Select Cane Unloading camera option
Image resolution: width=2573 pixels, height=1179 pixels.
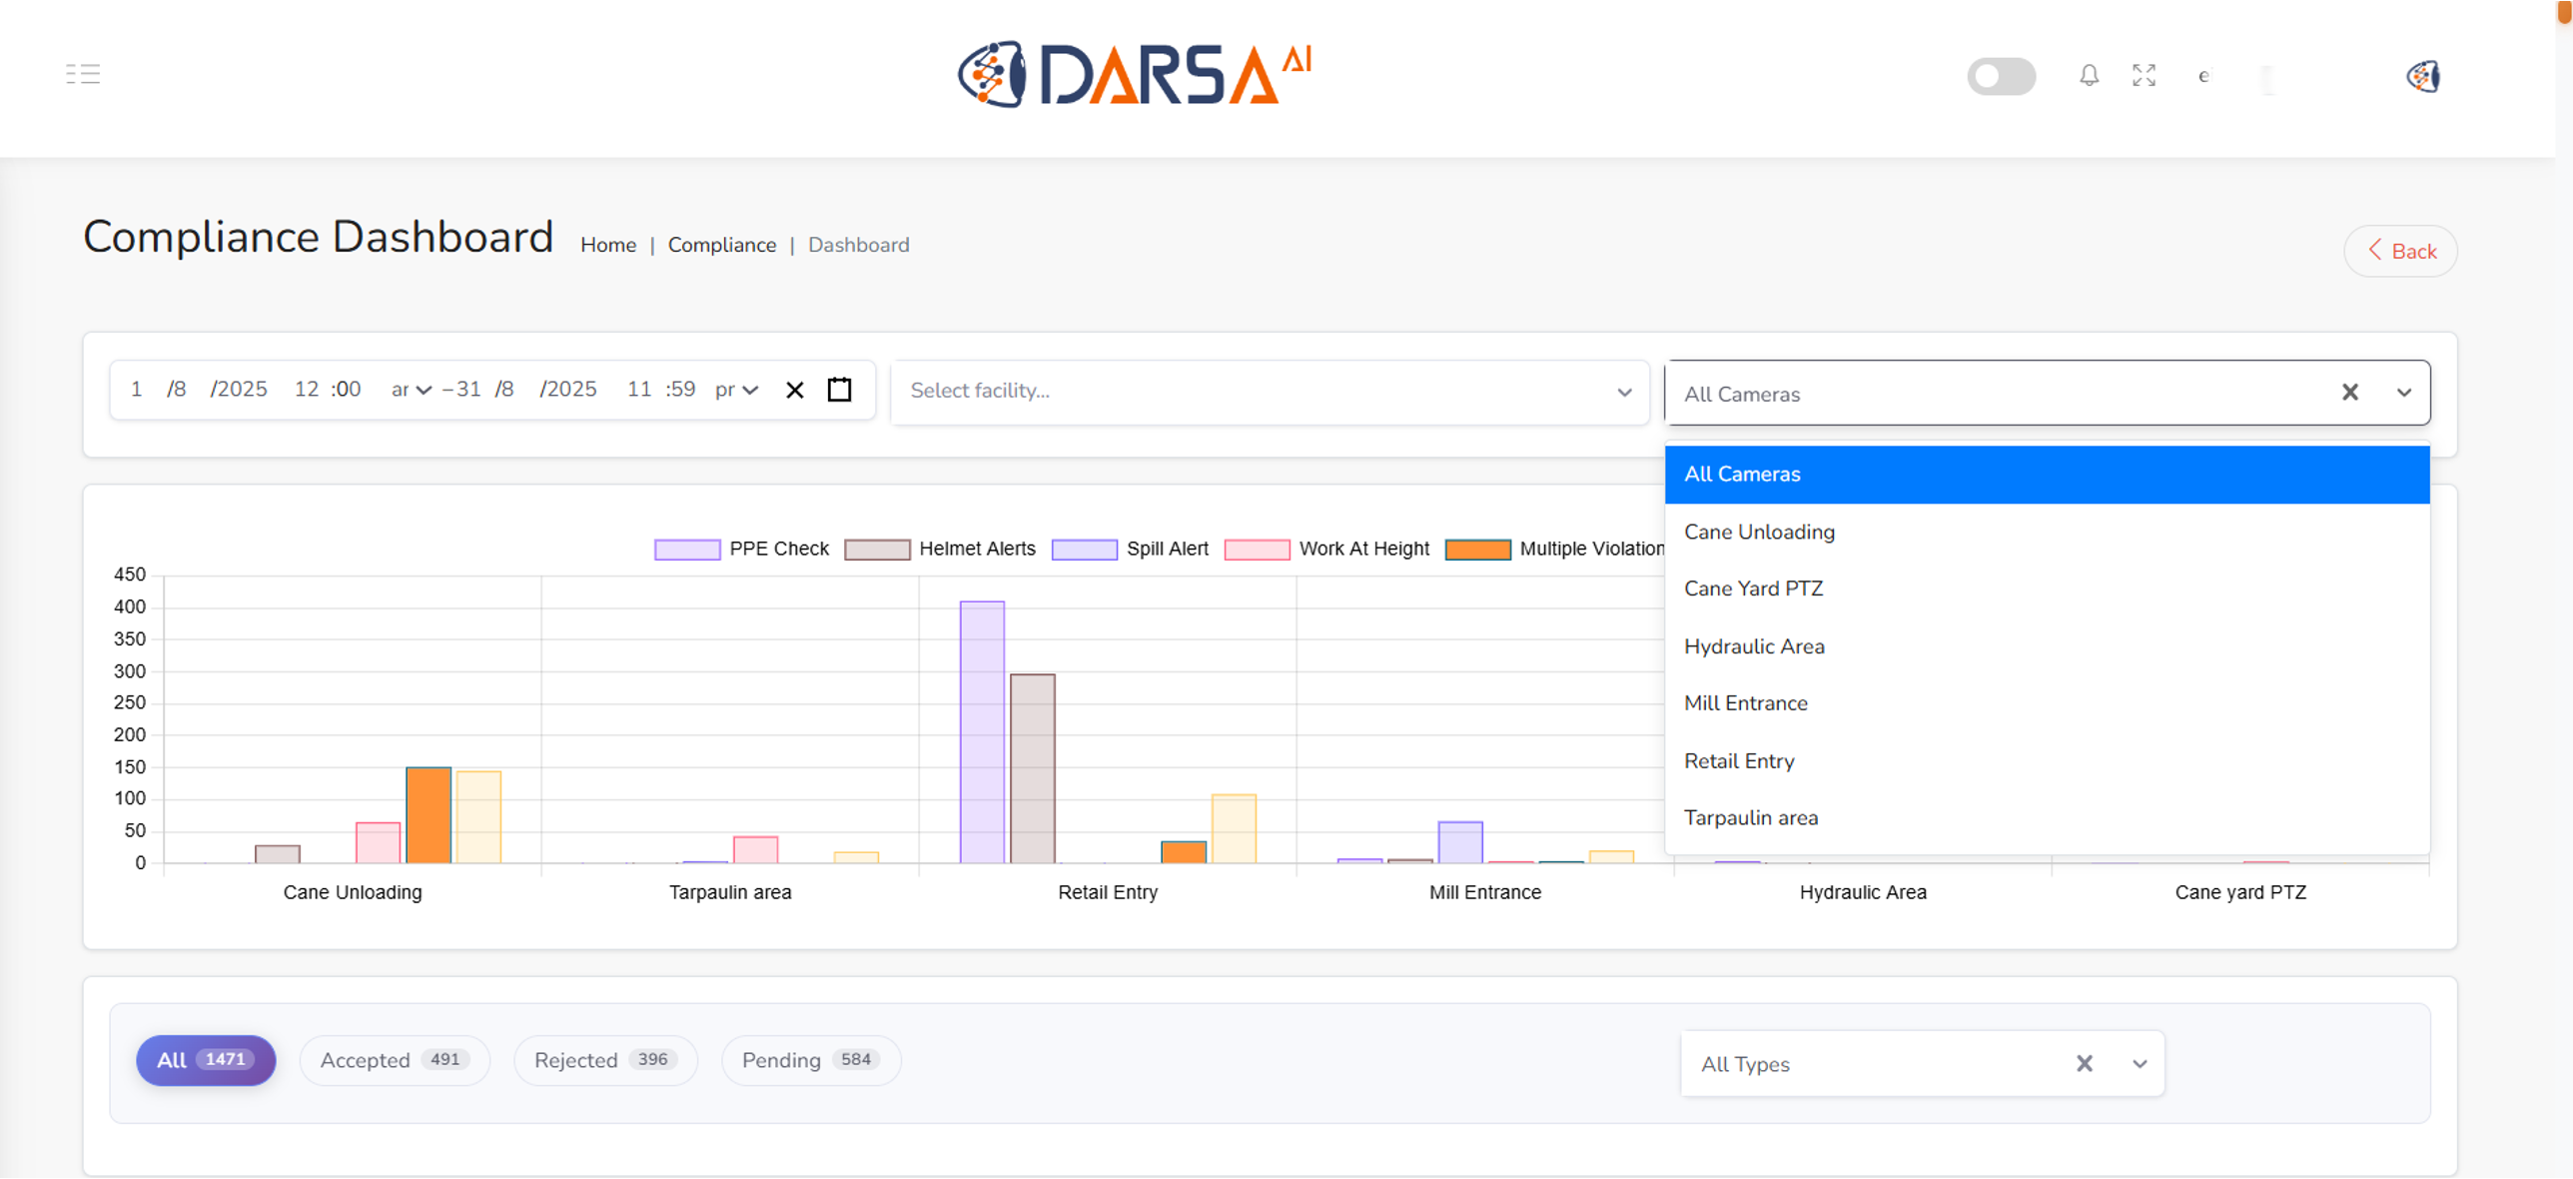(x=1759, y=532)
